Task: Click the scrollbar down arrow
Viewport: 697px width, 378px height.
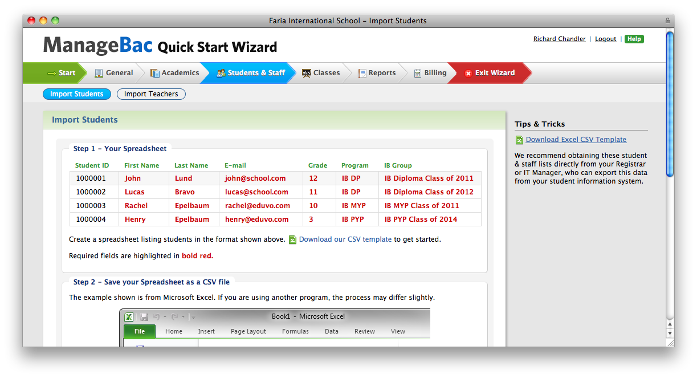Action: point(670,334)
